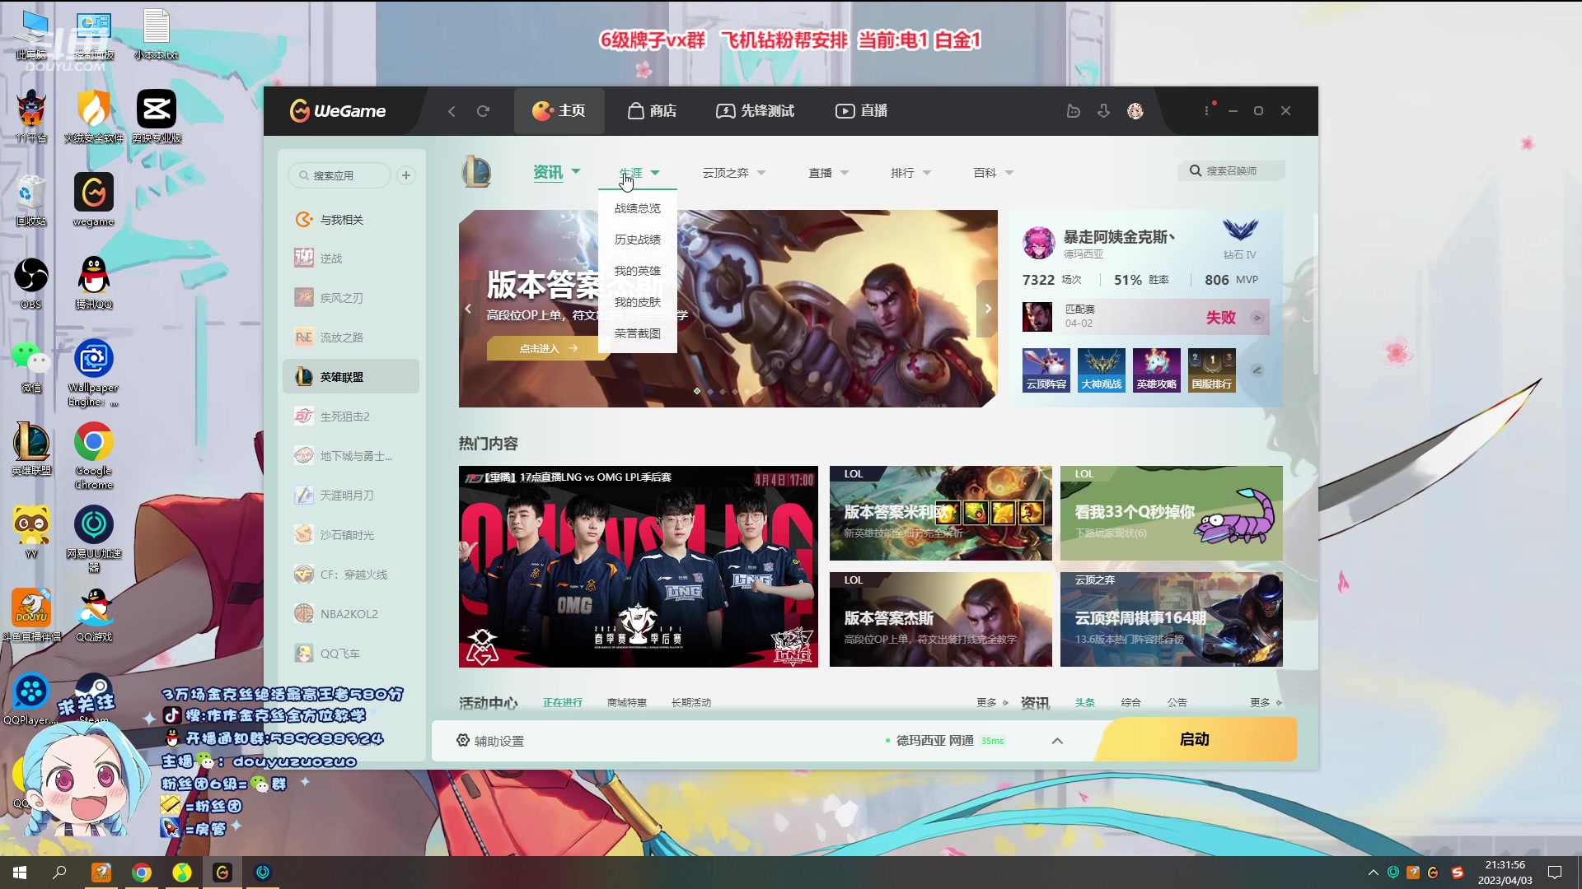Open the 大神观战 shortcut tile
1582x889 pixels.
1102,370
